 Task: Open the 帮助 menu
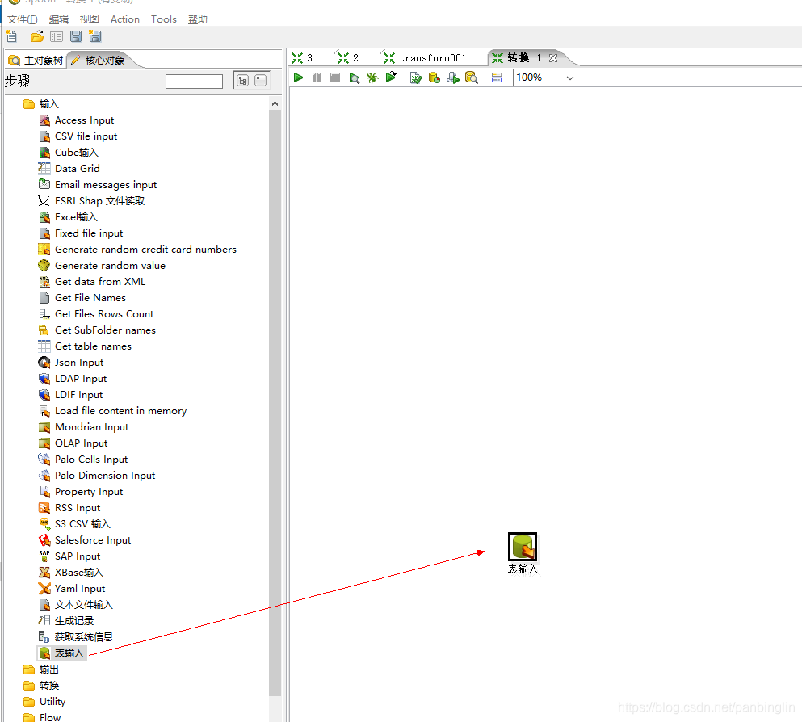(x=197, y=19)
